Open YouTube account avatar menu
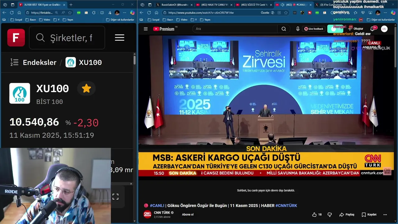 coord(384,29)
